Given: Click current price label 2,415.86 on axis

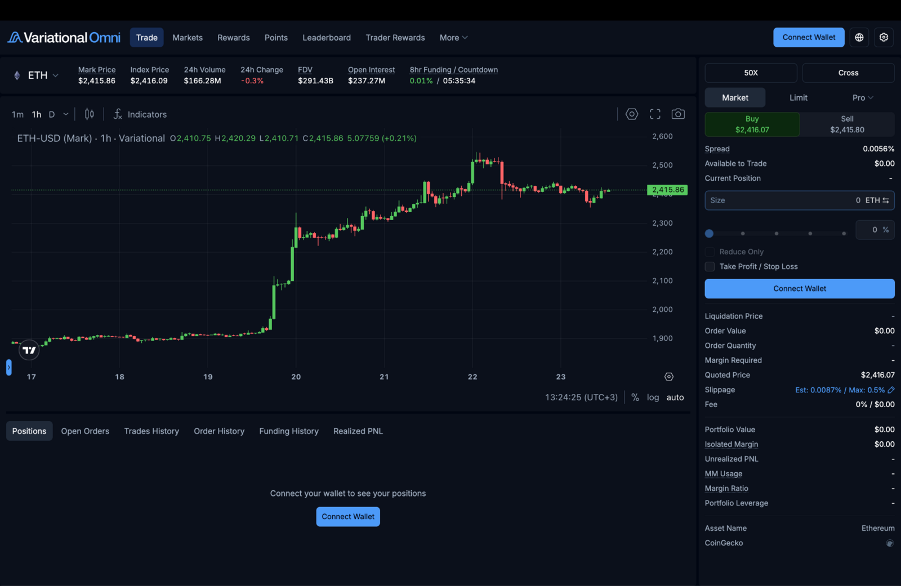Looking at the screenshot, I should pyautogui.click(x=668, y=190).
